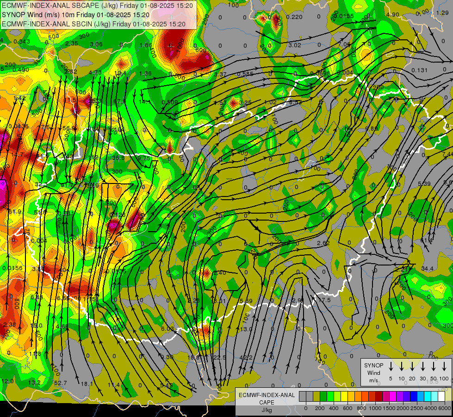
Task: Click the '800' tick label under color bar
Action: click(x=361, y=408)
